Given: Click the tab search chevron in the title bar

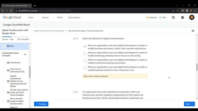Looking at the screenshot, I should pyautogui.click(x=177, y=6).
